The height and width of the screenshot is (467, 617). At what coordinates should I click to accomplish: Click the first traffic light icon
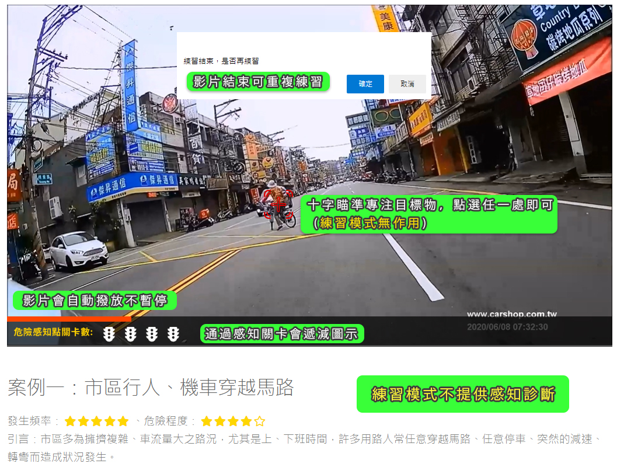109,334
